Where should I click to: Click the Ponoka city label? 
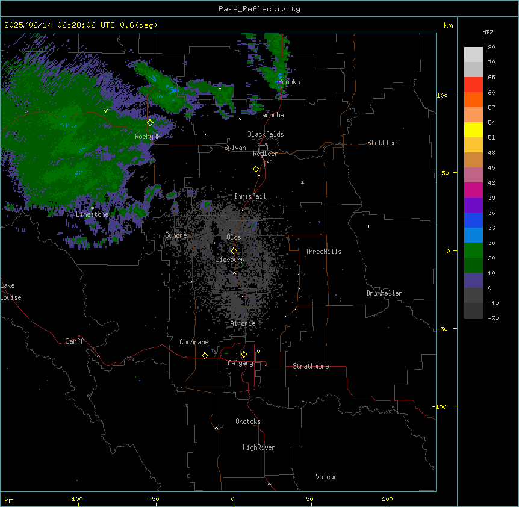pos(289,82)
